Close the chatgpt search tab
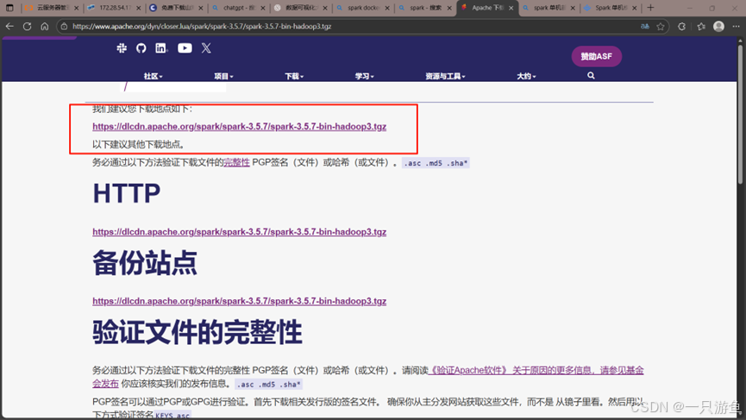746x420 pixels. 263,8
